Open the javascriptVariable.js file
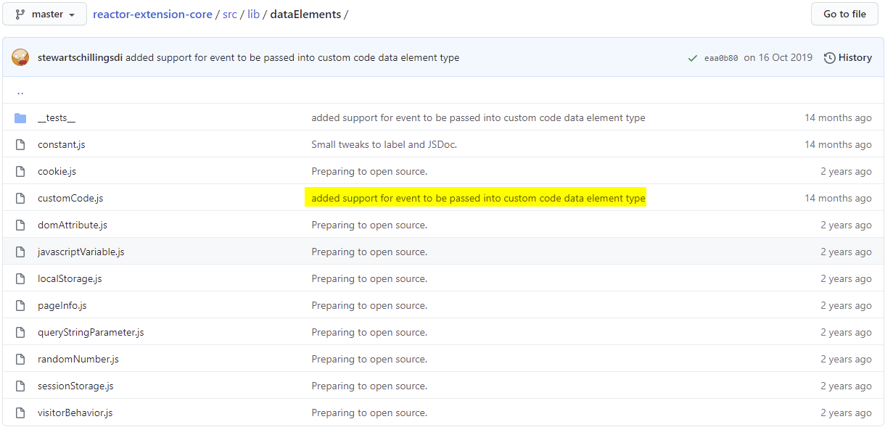The height and width of the screenshot is (427, 885). point(81,252)
